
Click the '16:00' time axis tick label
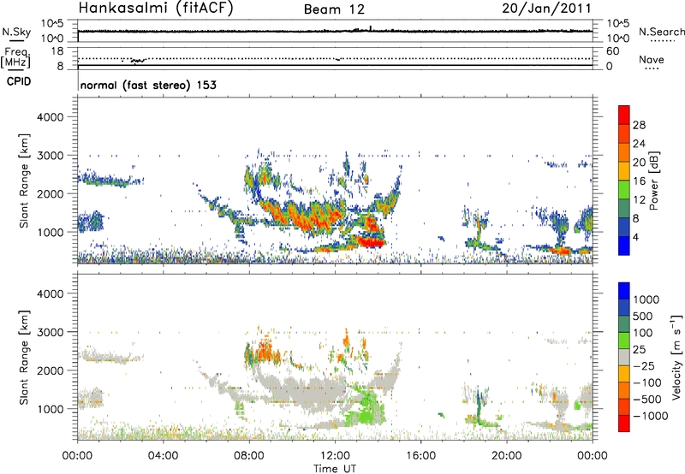420,456
